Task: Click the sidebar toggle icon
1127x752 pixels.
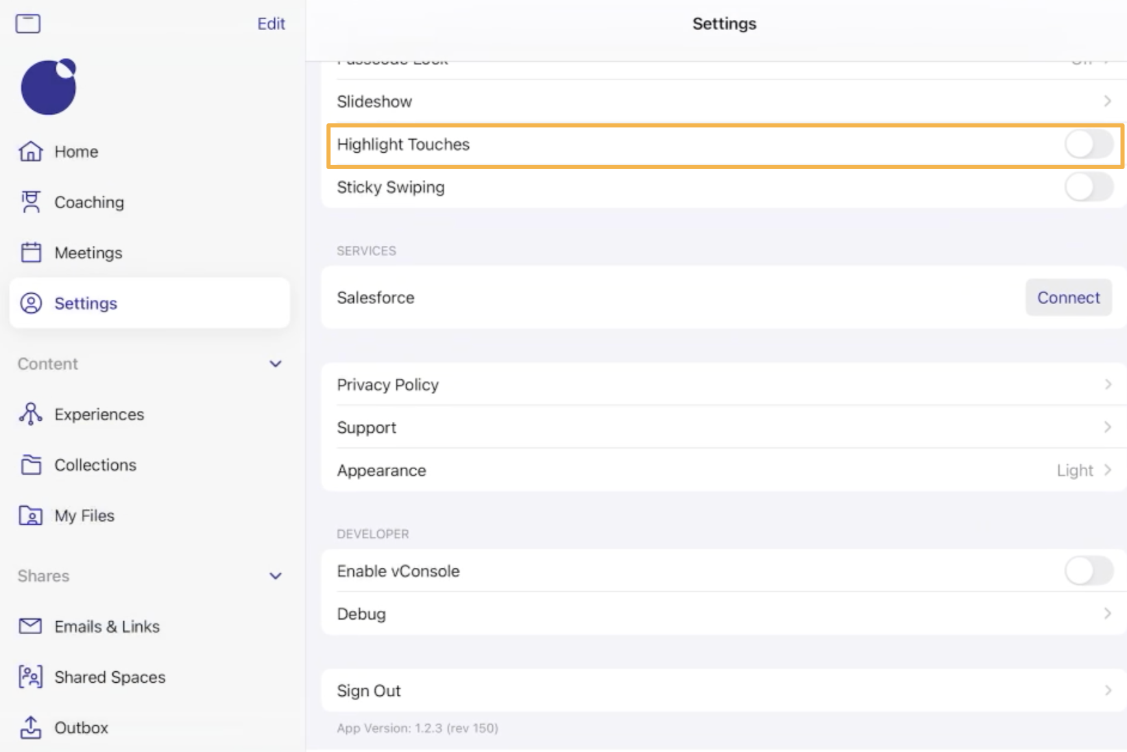Action: click(x=28, y=24)
